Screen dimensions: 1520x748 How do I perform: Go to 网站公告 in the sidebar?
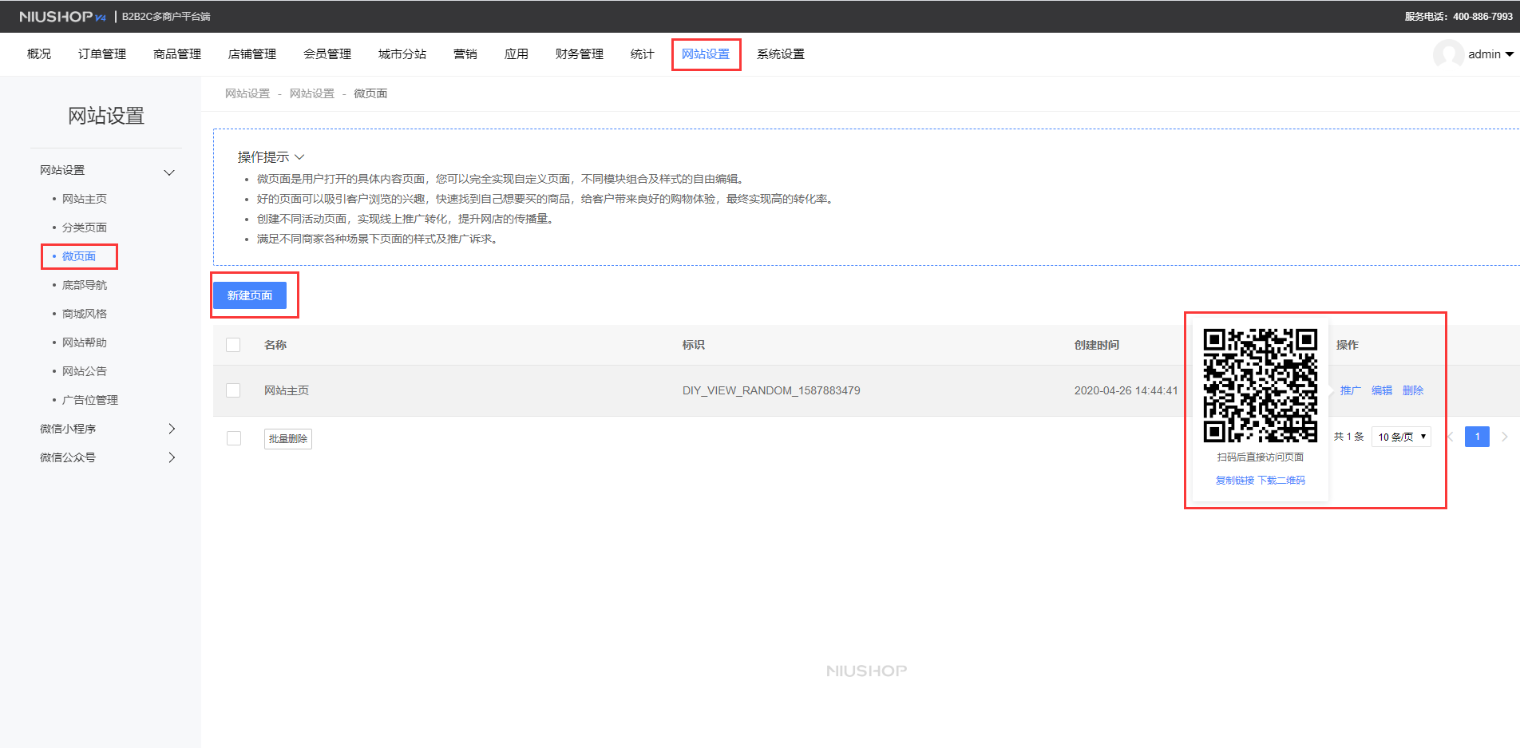point(85,371)
